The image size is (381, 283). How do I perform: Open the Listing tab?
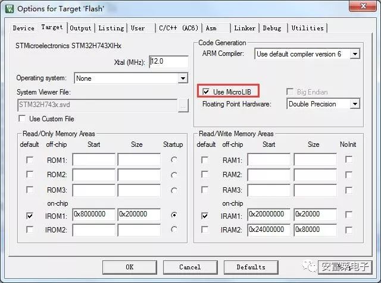click(x=111, y=28)
